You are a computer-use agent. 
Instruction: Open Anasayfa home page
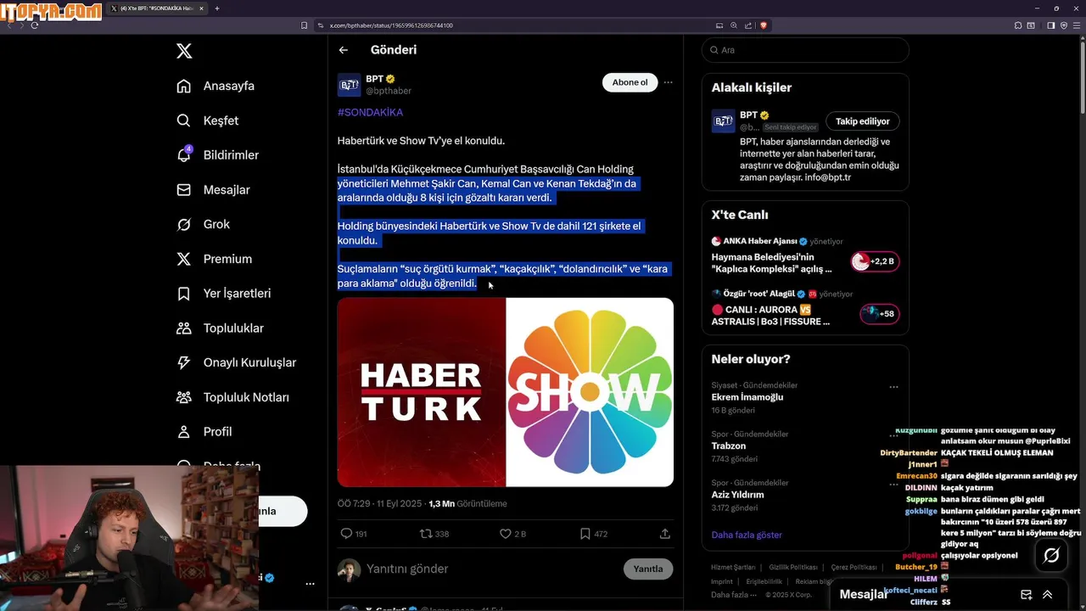click(216, 86)
